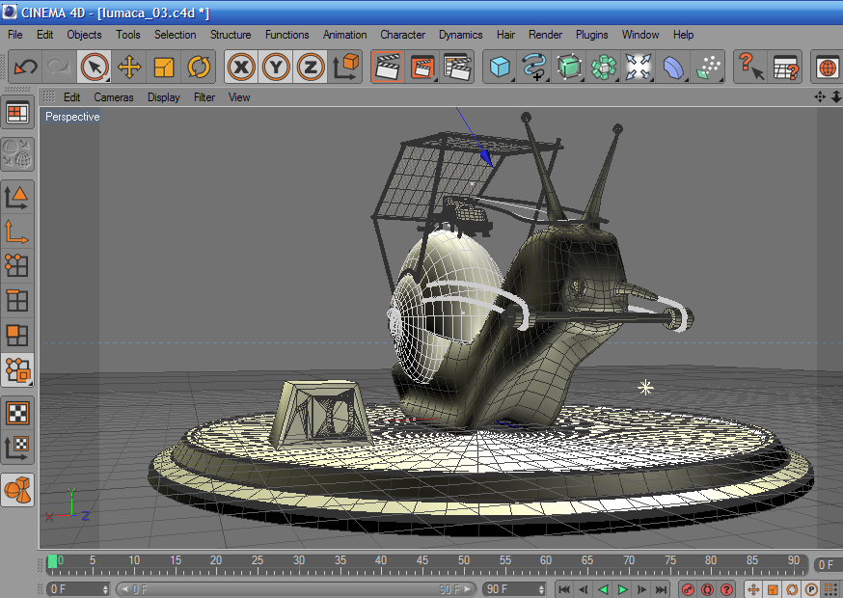Open the Render Settings icon
This screenshot has width=843, height=598.
pyautogui.click(x=457, y=67)
